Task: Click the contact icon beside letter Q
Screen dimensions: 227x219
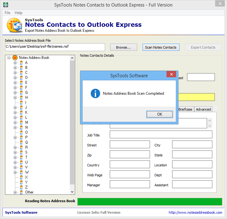Action: (21, 142)
